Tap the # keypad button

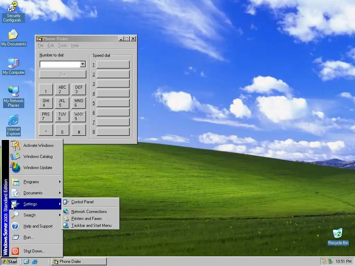tap(79, 130)
